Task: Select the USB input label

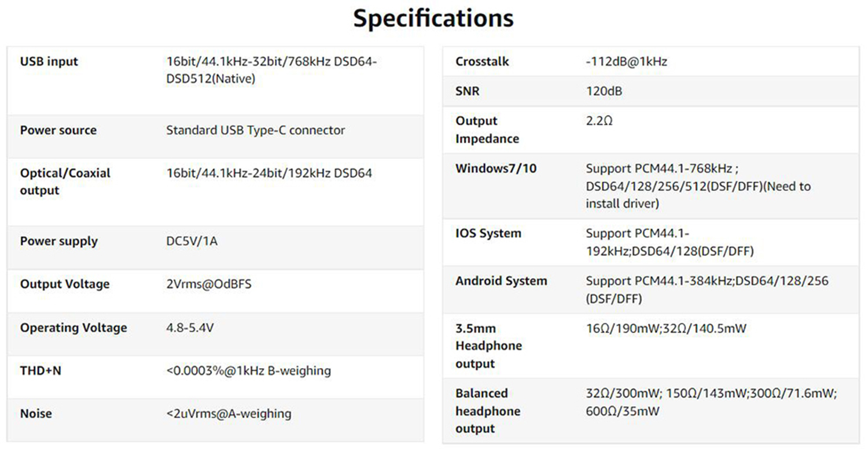Action: [x=49, y=62]
